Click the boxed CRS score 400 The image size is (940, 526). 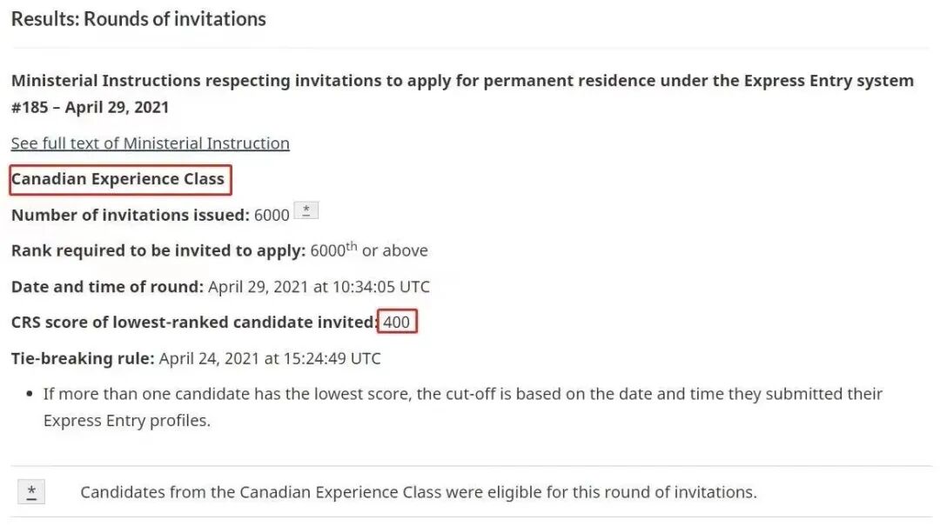click(397, 322)
